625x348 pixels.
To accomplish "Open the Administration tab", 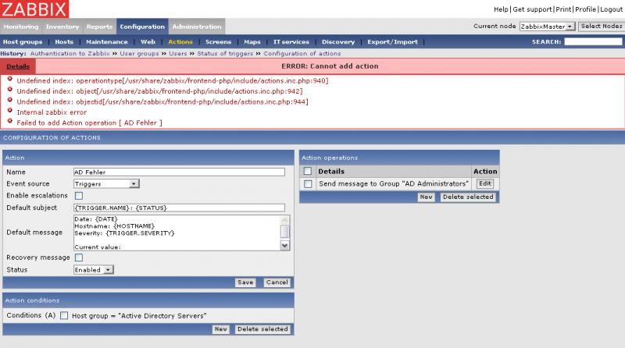I will (197, 27).
